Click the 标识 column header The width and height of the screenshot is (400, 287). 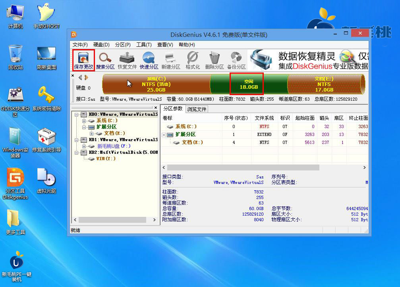[285, 118]
